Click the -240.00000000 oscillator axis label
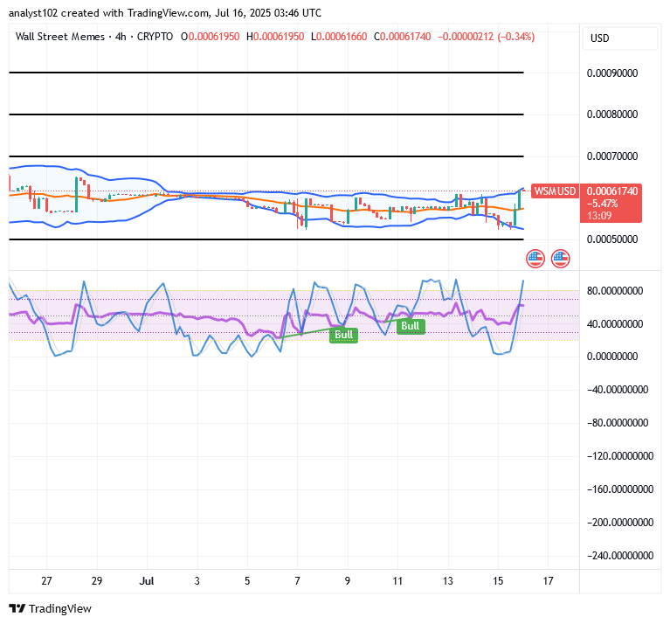The height and width of the screenshot is (624, 670). point(620,555)
